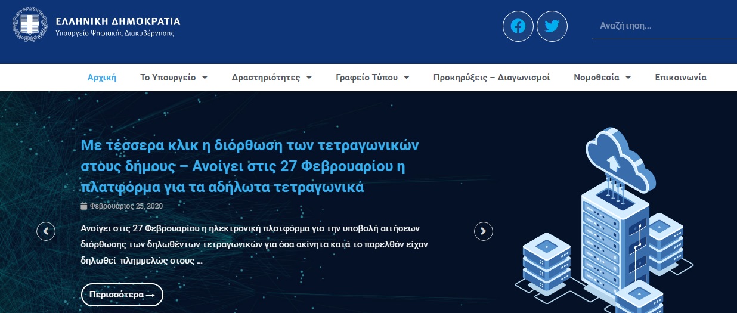Advance to the next slide arrow

pyautogui.click(x=484, y=231)
